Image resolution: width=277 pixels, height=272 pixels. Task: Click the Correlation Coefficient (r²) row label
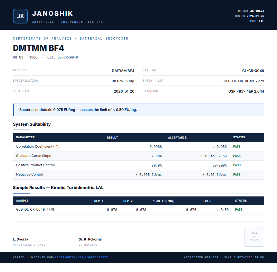[37, 146]
